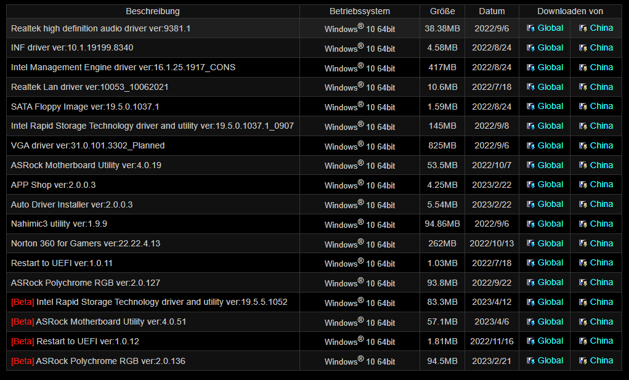Click the Betriebssystem column header

359,11
